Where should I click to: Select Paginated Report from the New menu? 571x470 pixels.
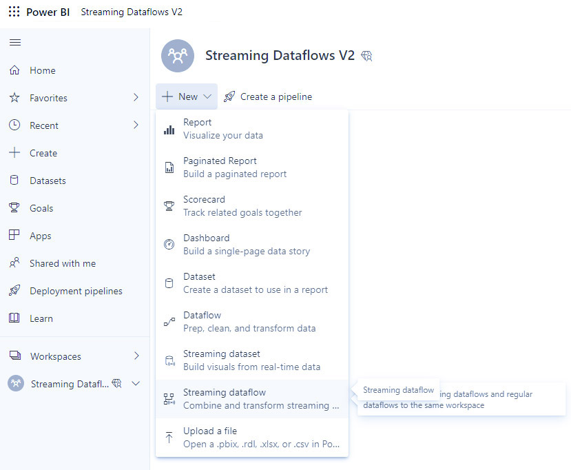[252, 167]
